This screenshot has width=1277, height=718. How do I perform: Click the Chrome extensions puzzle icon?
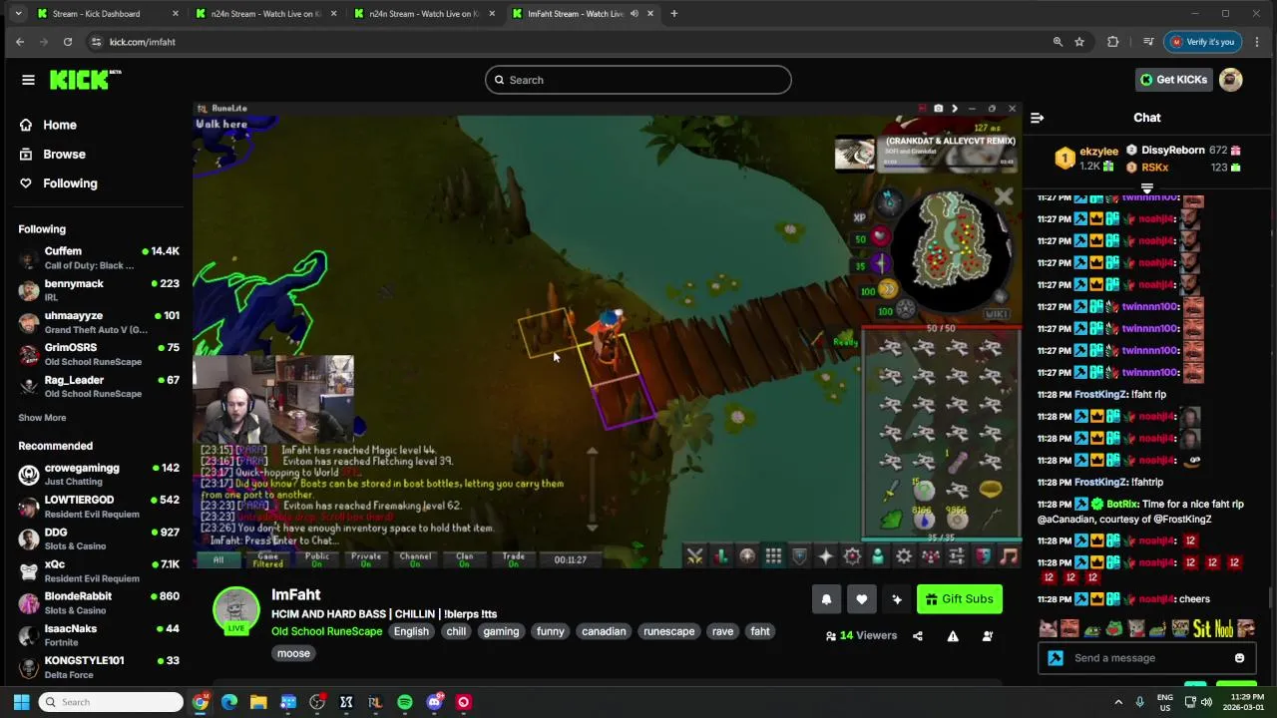point(1113,42)
